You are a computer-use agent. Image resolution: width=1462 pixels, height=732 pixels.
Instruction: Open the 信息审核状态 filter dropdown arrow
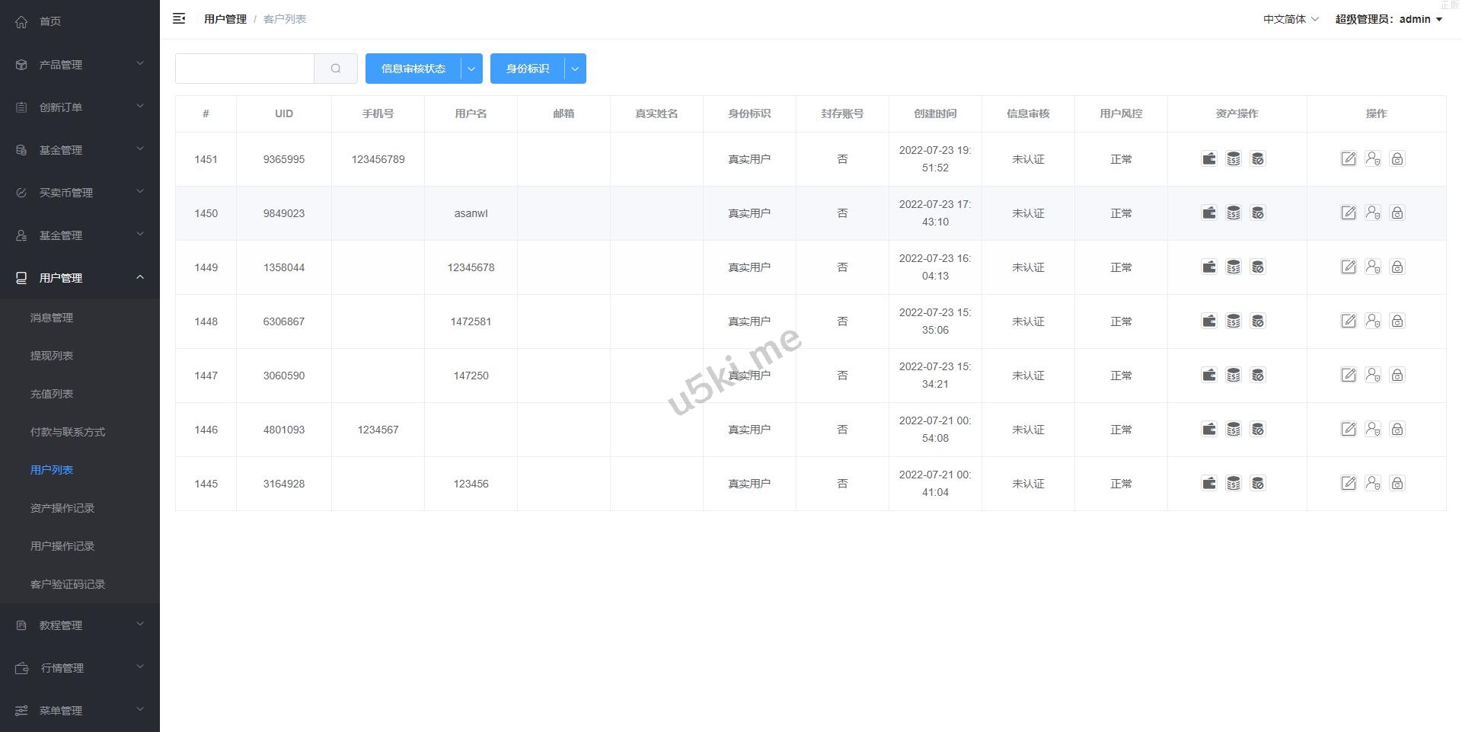(x=471, y=69)
